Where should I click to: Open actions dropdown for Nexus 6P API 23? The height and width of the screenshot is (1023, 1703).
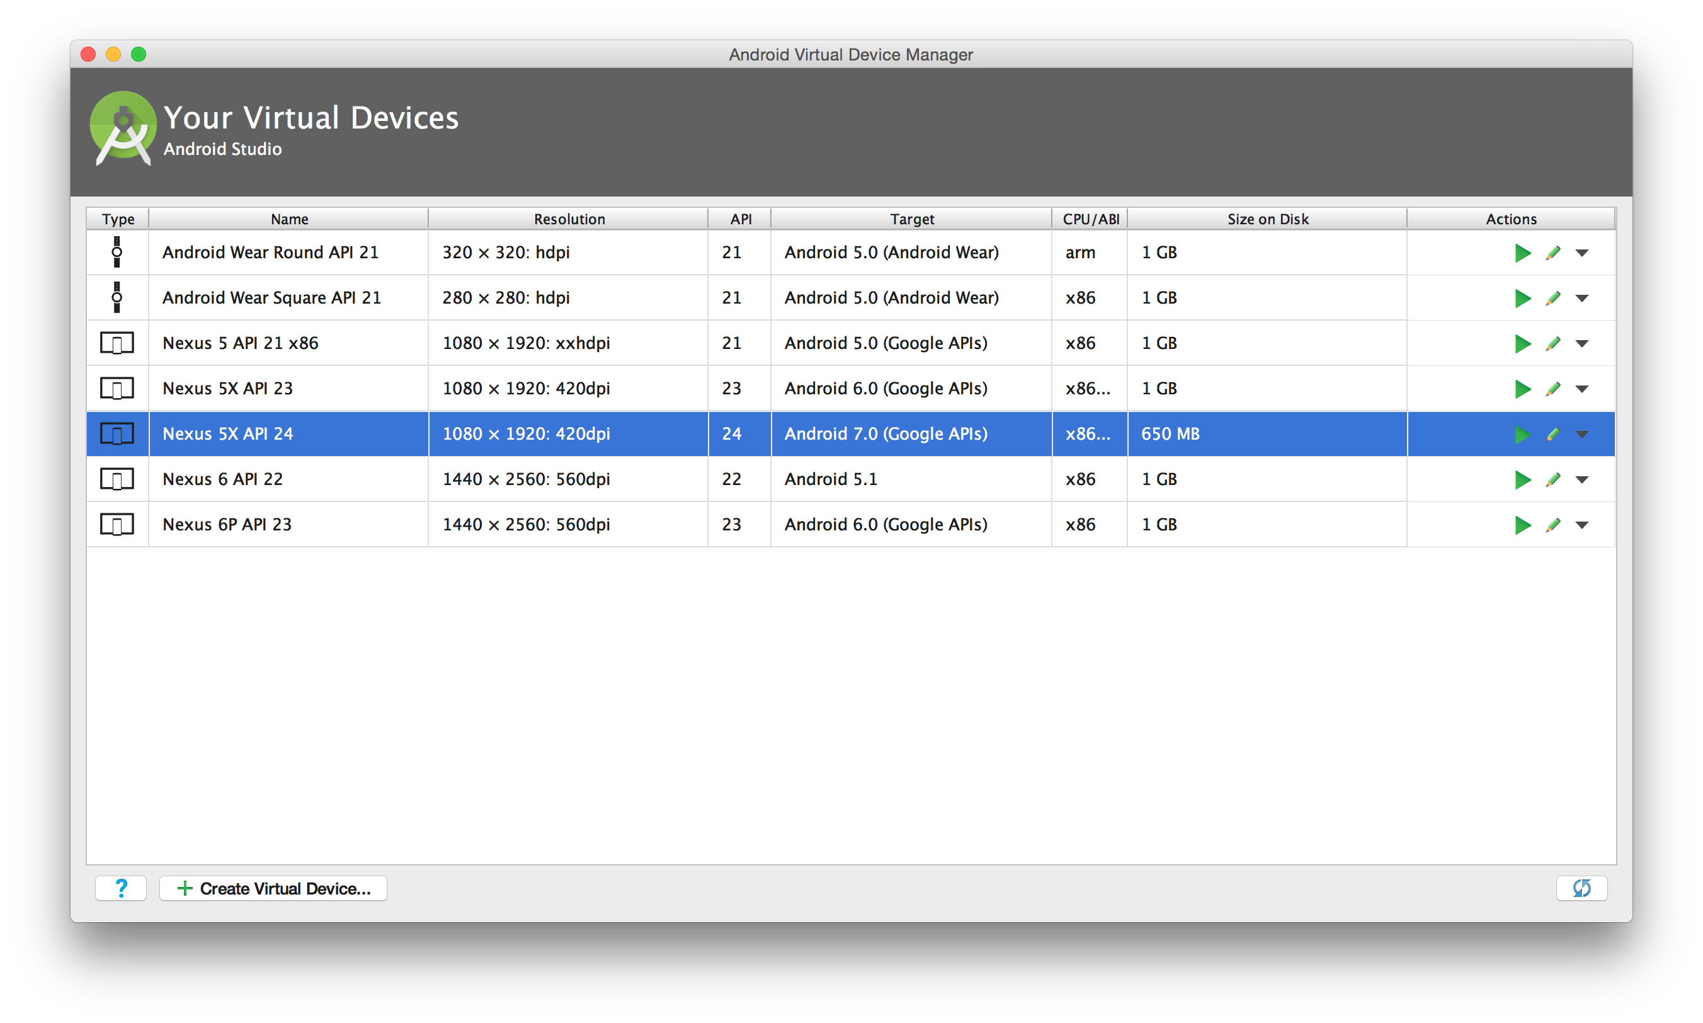click(x=1581, y=525)
